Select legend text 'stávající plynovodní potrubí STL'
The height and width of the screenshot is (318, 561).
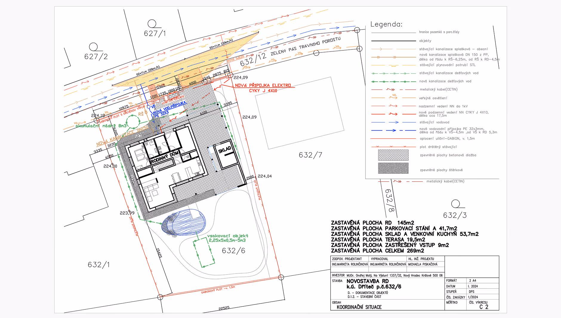(x=448, y=65)
